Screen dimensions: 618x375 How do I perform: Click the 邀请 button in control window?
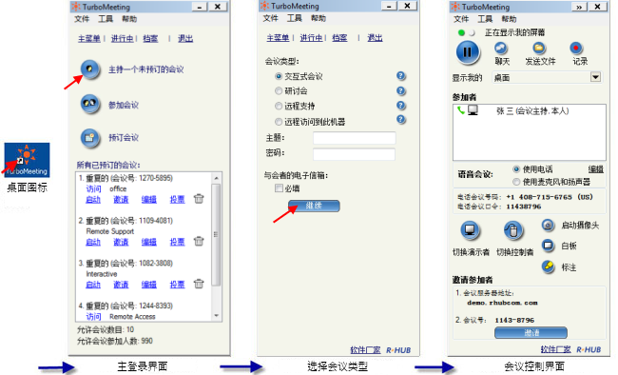click(x=531, y=333)
